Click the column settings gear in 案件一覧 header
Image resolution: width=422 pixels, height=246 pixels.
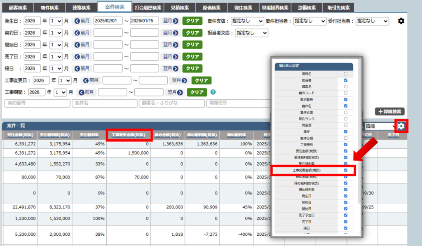tap(401, 127)
